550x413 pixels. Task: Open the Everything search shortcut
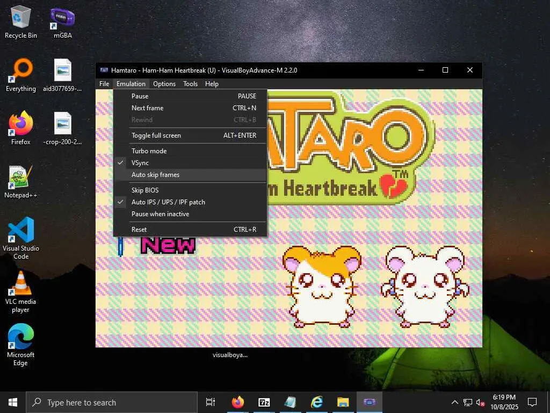pos(21,75)
